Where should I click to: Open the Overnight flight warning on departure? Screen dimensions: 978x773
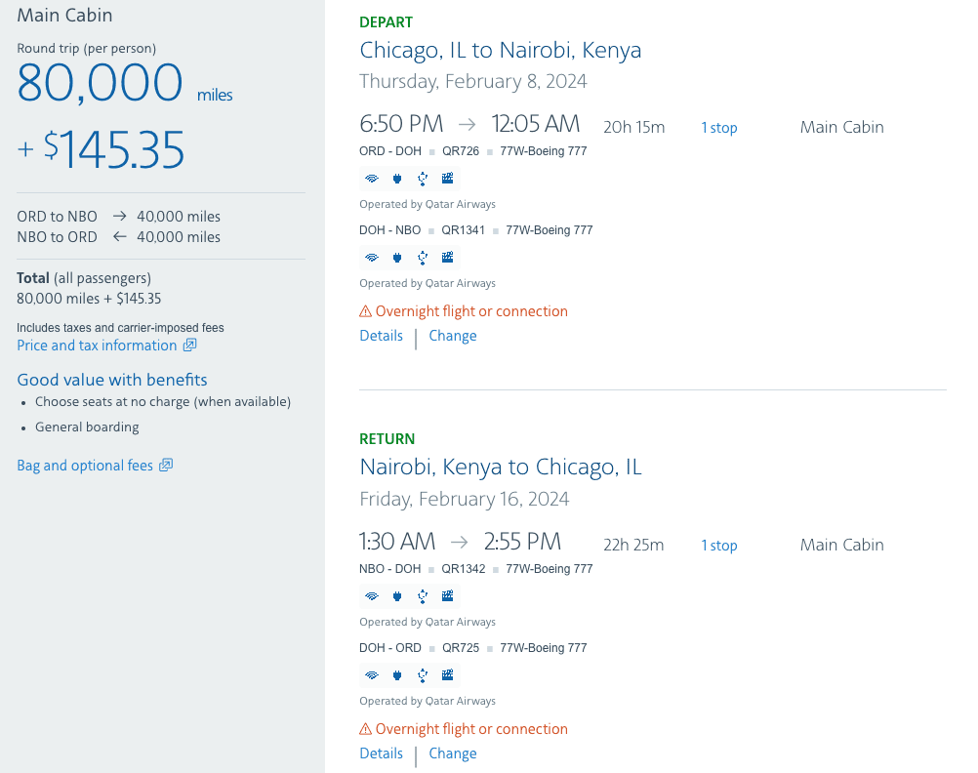(463, 310)
